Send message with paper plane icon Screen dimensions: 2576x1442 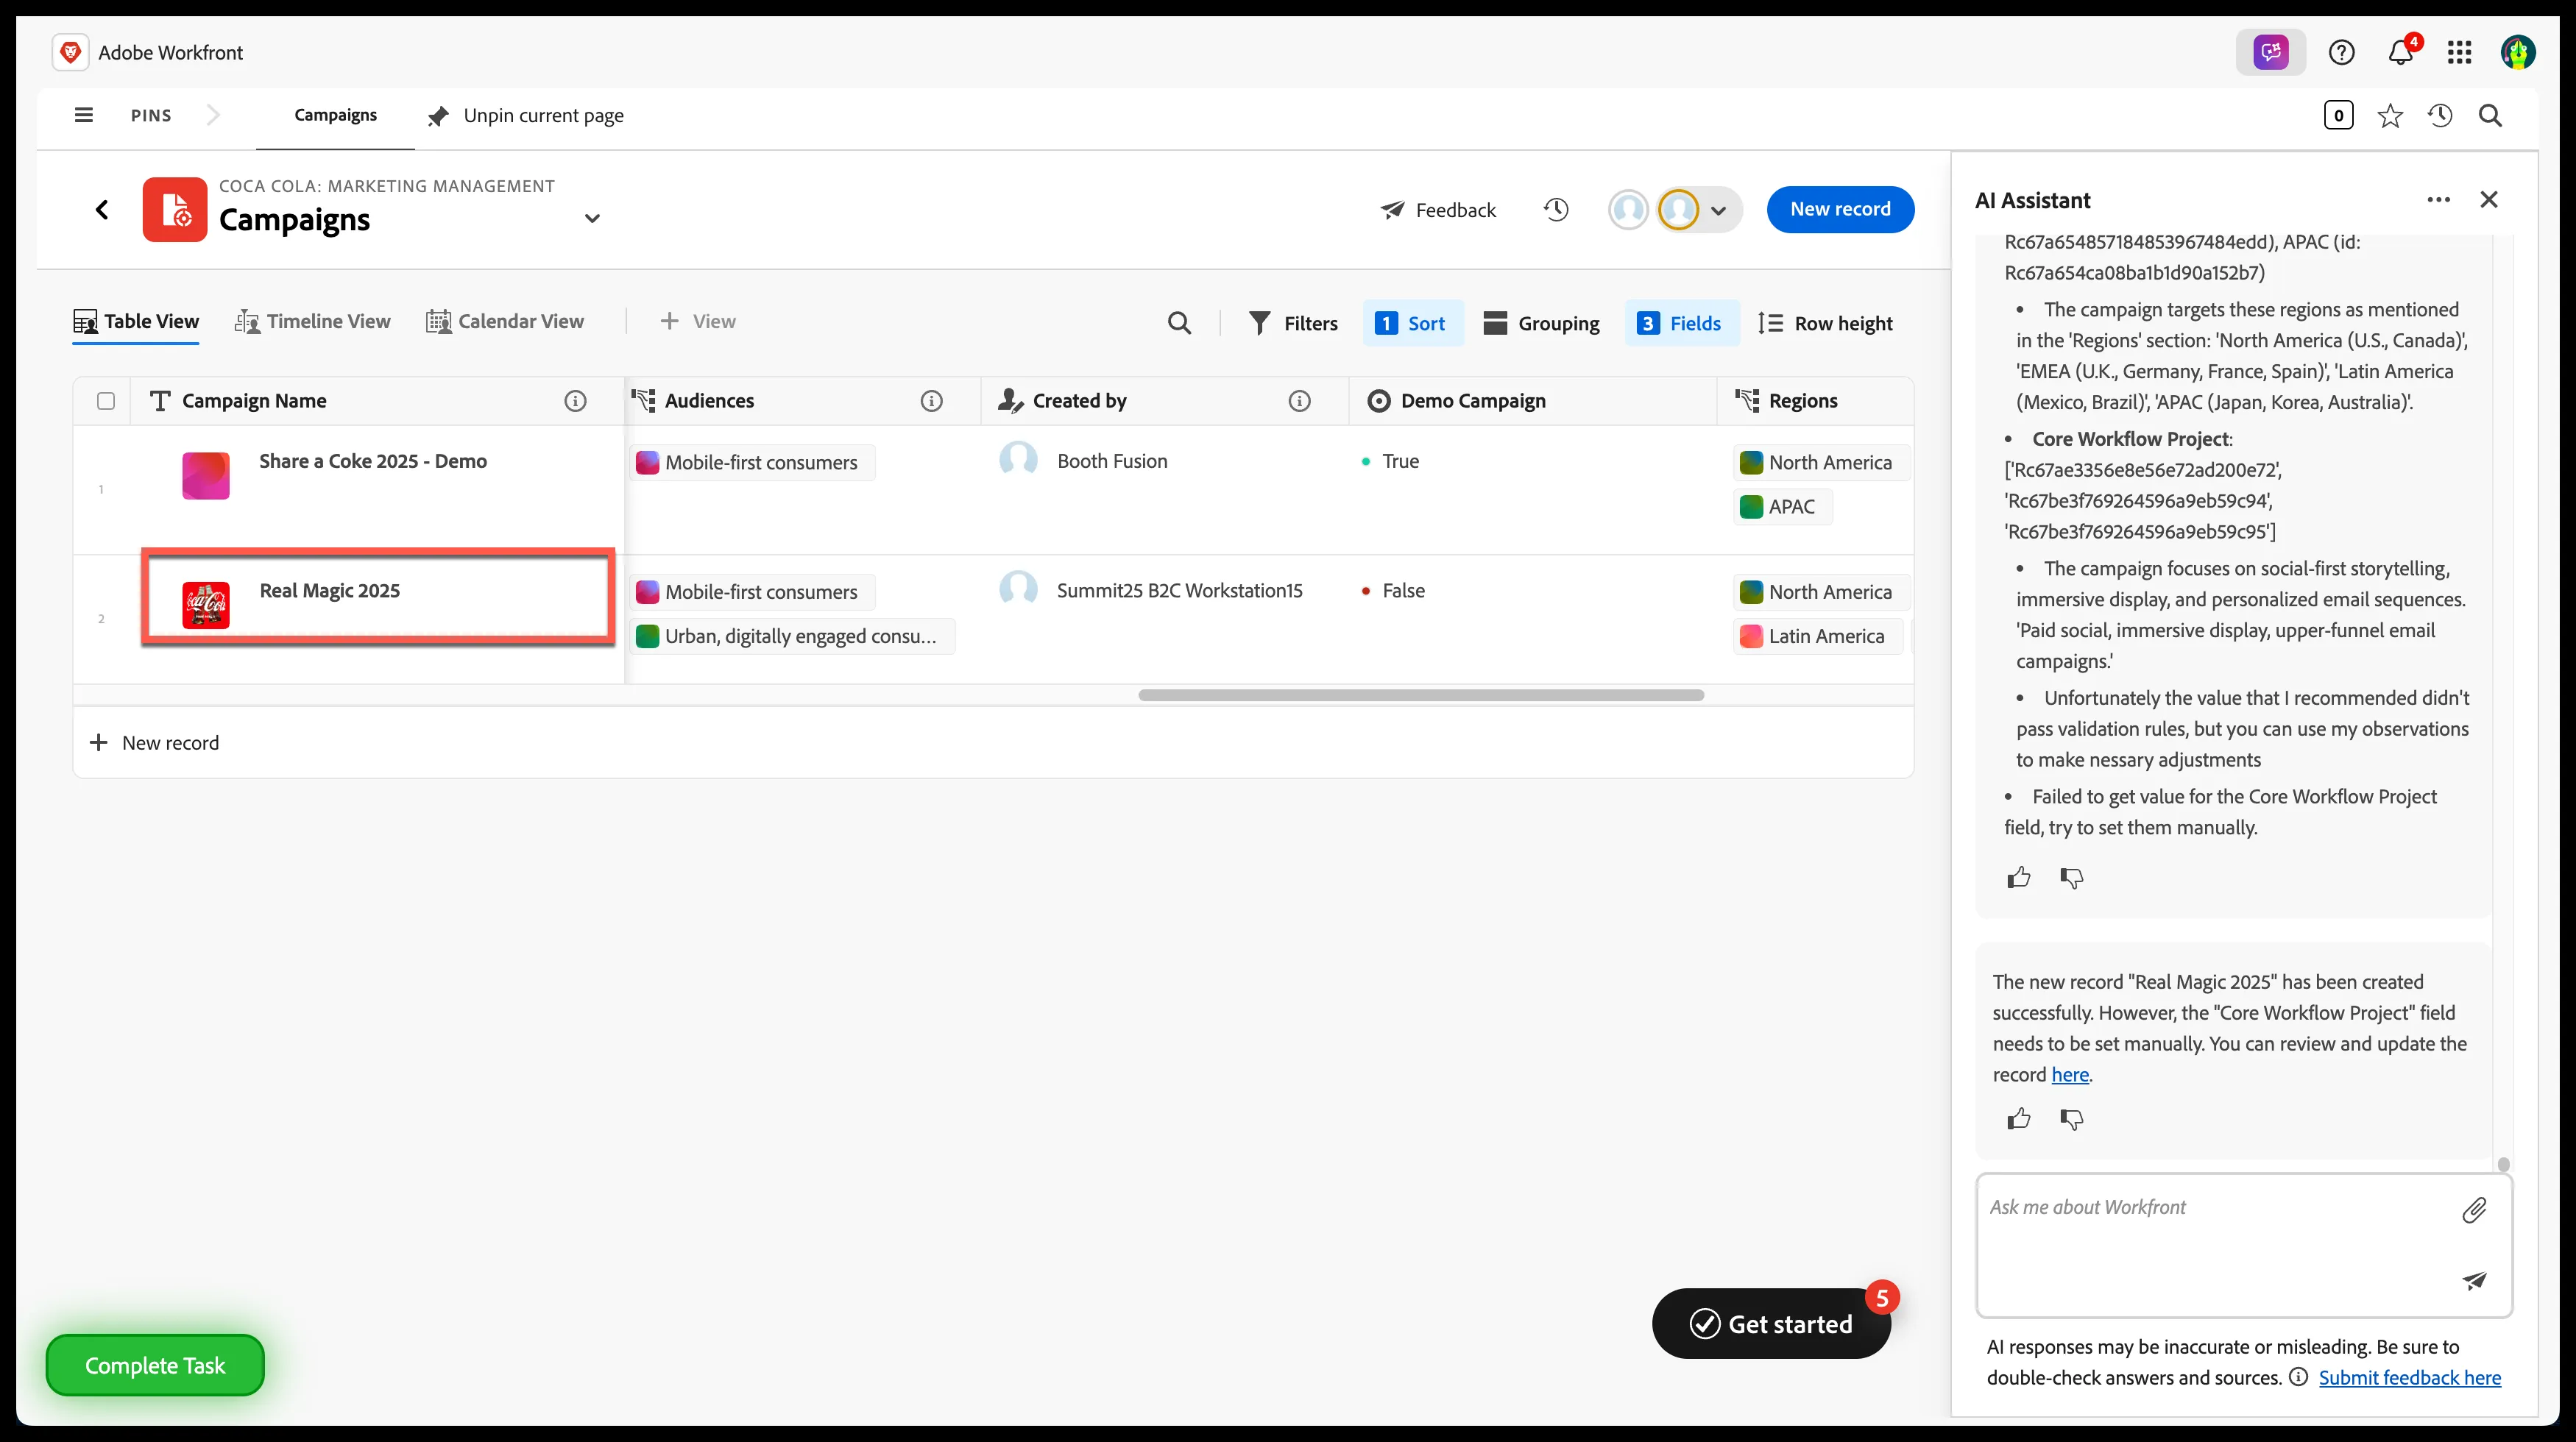(2474, 1280)
